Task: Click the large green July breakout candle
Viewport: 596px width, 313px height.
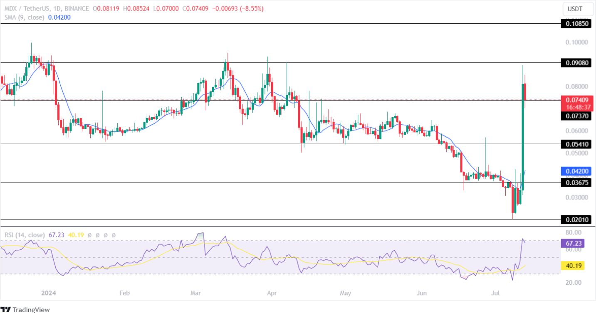Action: click(x=523, y=137)
